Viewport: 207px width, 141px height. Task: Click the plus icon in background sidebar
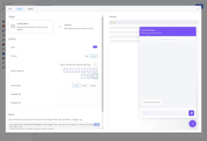point(3,13)
